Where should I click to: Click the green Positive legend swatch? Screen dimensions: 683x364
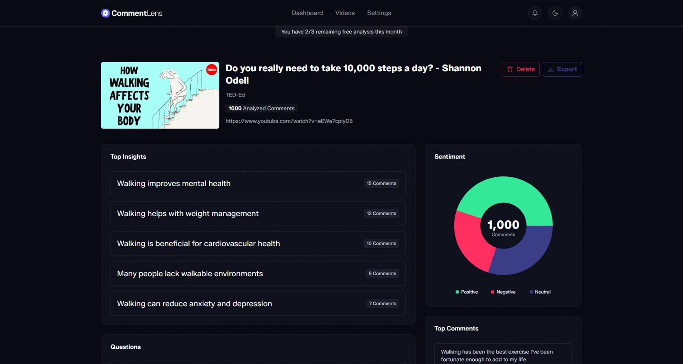pyautogui.click(x=457, y=292)
